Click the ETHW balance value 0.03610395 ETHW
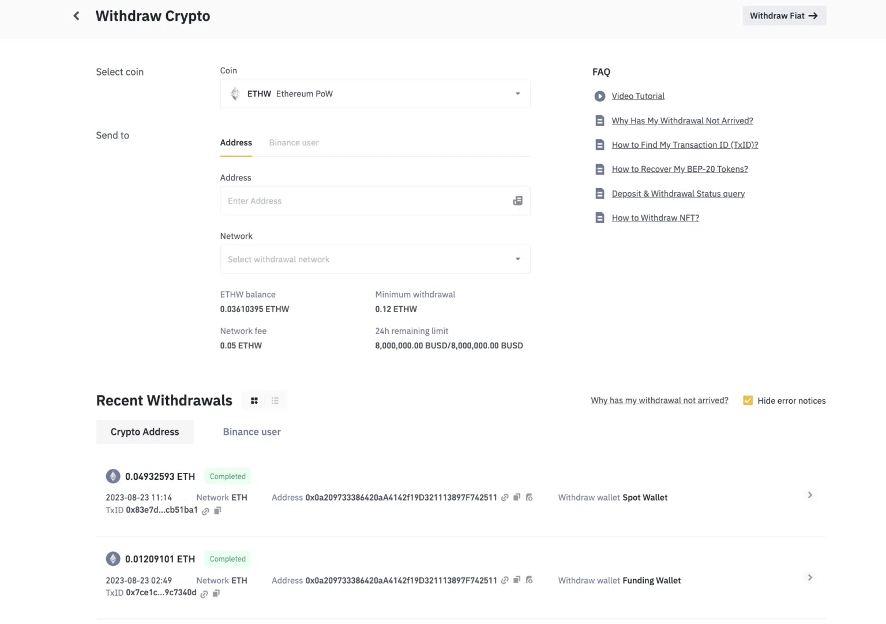886x624 pixels. 254,309
